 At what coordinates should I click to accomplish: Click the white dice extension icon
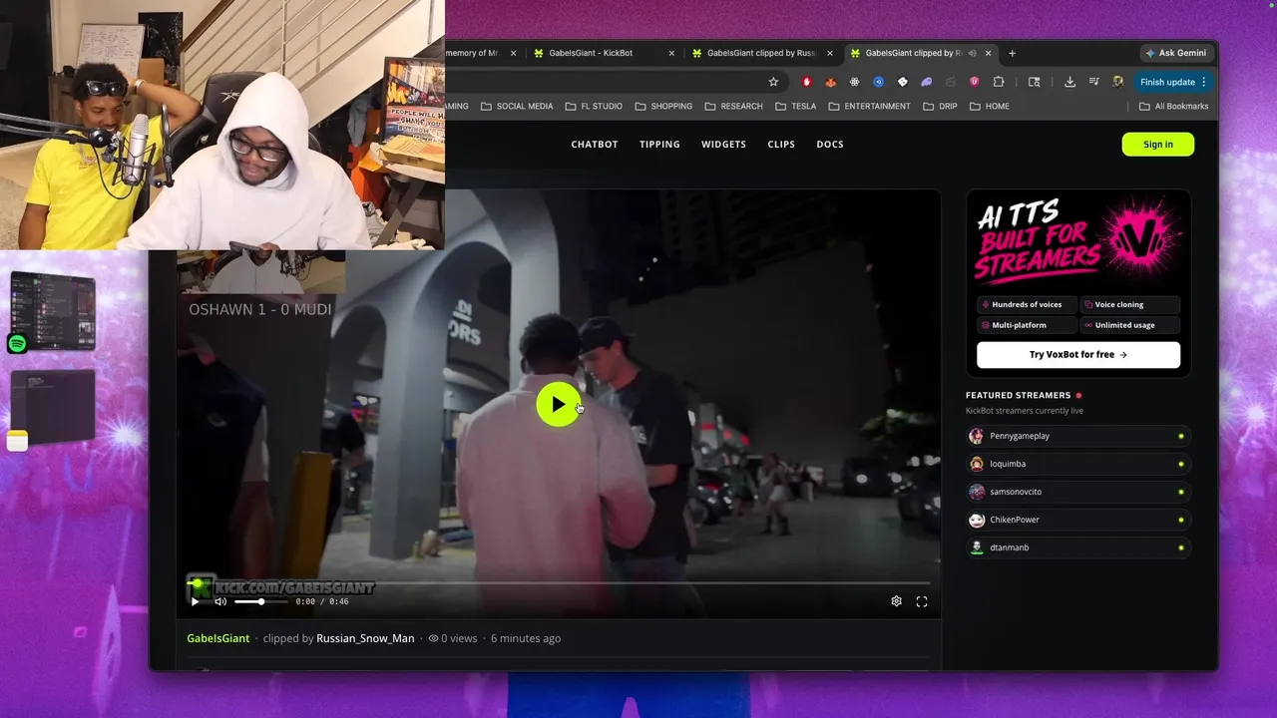903,82
